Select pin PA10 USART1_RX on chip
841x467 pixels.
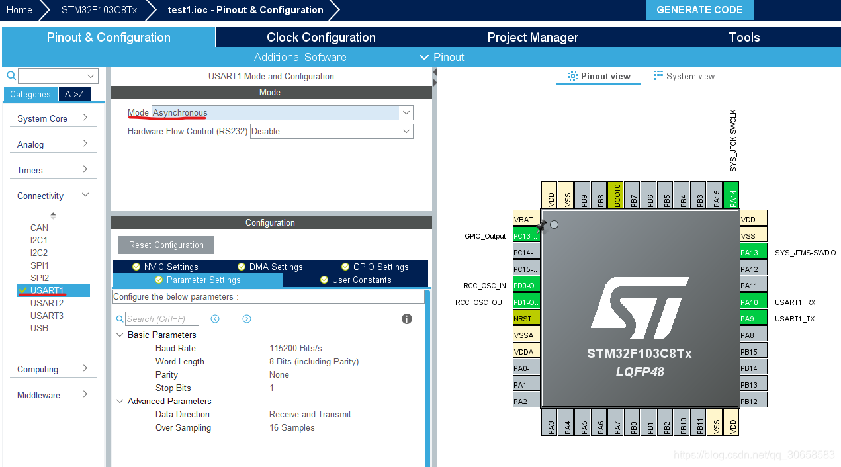click(754, 302)
